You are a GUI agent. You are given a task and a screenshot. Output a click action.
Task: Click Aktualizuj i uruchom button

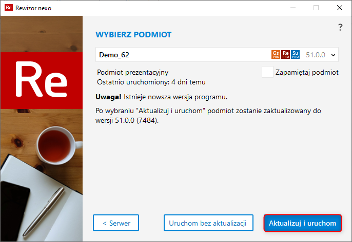tap(303, 223)
